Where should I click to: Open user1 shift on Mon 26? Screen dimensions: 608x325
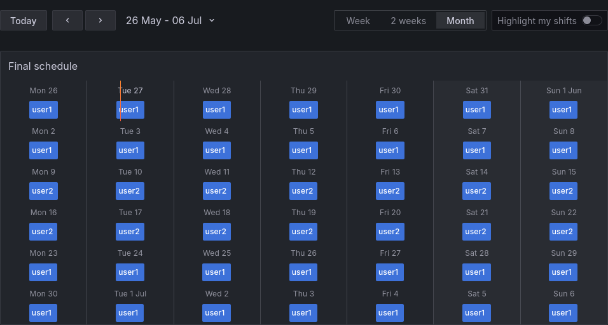pyautogui.click(x=43, y=110)
